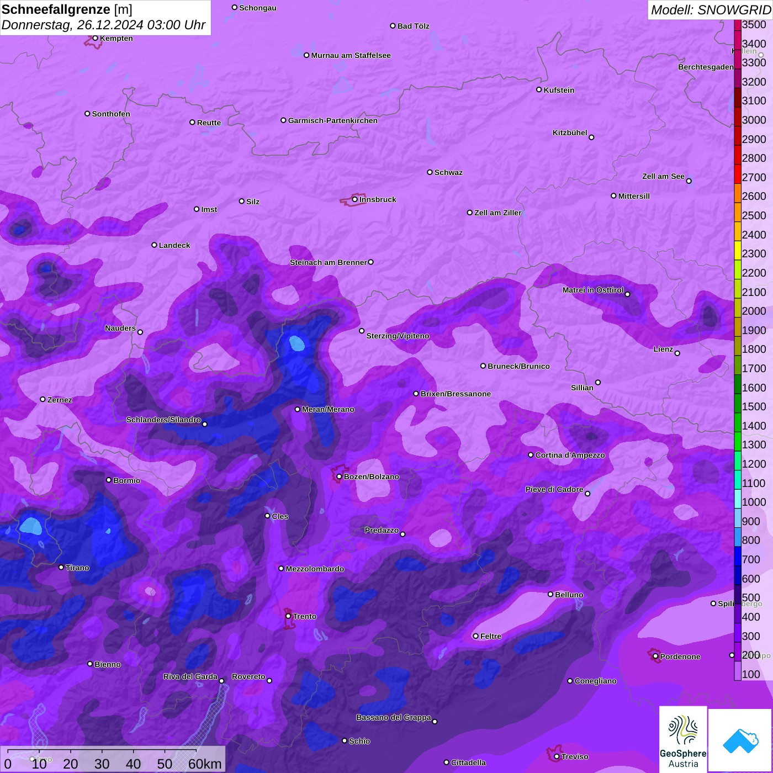This screenshot has height=773, width=773.
Task: Click the Reutte label
Action: tap(209, 123)
